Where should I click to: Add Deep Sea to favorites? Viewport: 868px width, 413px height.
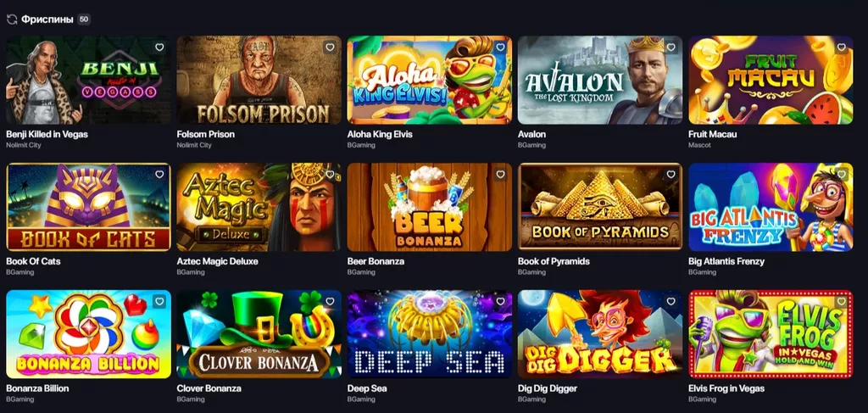click(500, 302)
